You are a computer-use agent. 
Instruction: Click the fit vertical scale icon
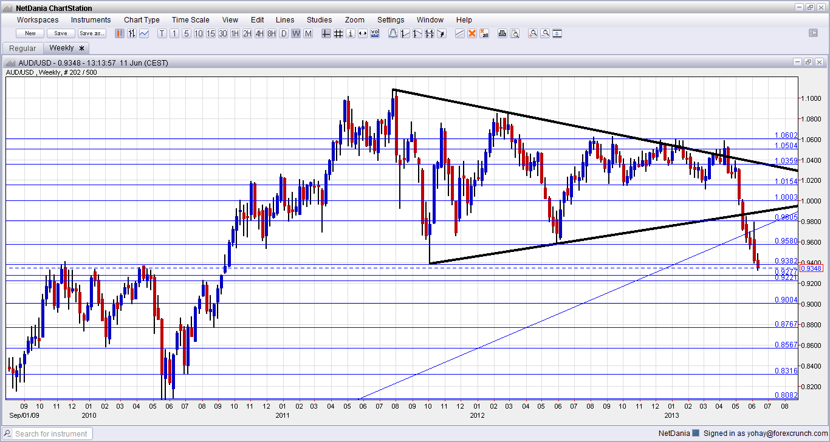click(557, 33)
